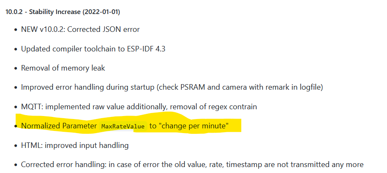Image resolution: width=387 pixels, height=173 pixels.
Task: Click the text NEW v10.0.2
Action: [x=43, y=29]
